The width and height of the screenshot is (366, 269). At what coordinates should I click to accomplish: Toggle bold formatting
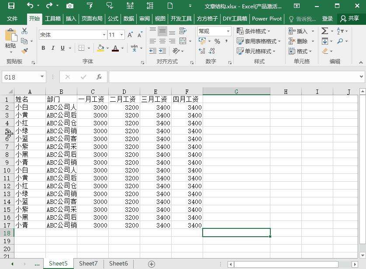43,48
